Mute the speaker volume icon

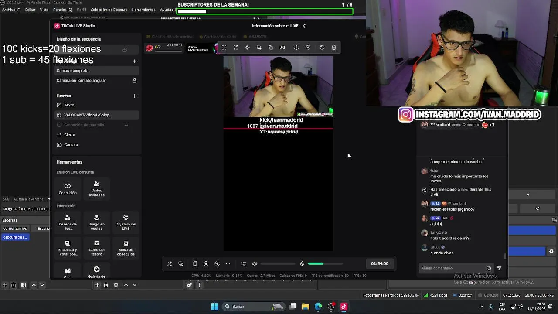(255, 264)
